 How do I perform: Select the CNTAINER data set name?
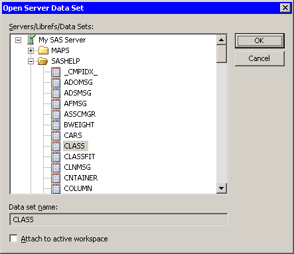pyautogui.click(x=81, y=178)
